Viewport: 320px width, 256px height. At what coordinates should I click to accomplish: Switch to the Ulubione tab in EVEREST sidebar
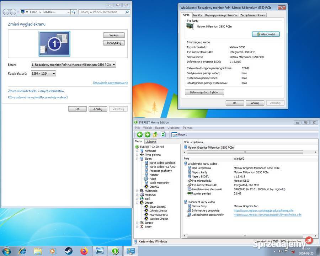click(151, 142)
